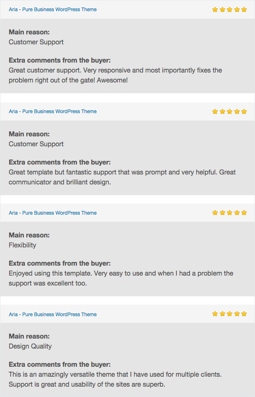
Task: Click the fifth star of the Design Quality review
Action: tap(244, 314)
